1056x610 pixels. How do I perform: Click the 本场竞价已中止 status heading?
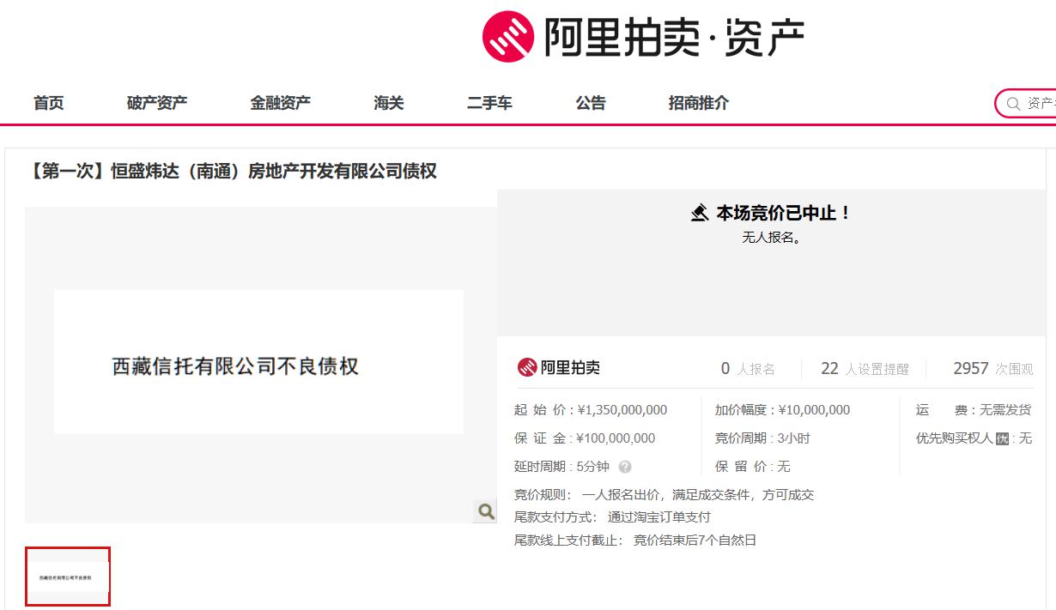coord(783,213)
